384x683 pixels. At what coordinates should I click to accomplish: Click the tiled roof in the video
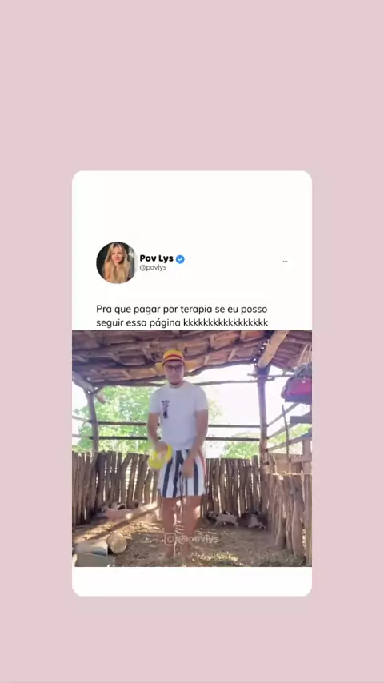tap(192, 352)
